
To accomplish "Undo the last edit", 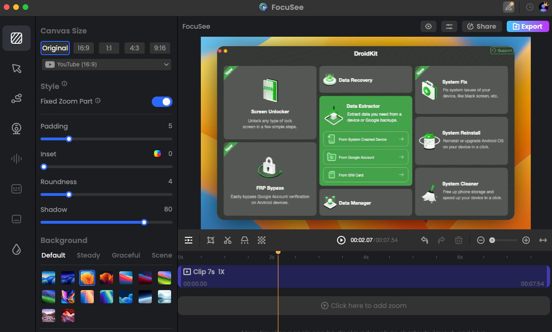I will 425,240.
